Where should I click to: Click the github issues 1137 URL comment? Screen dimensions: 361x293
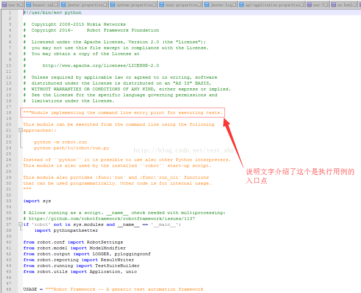coord(109,219)
